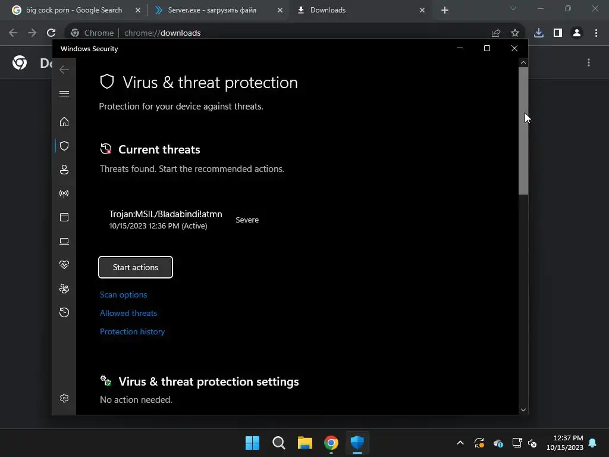Switch to the Google Search tab in Chrome
The image size is (609, 457).
coord(74,10)
